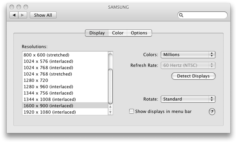Open help with the question mark button
Screen dimensions: 237x143
click(212, 112)
